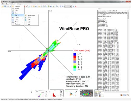The image size is (132, 102).
Task: Click the gear settings toolbar icon
Action: click(41, 7)
